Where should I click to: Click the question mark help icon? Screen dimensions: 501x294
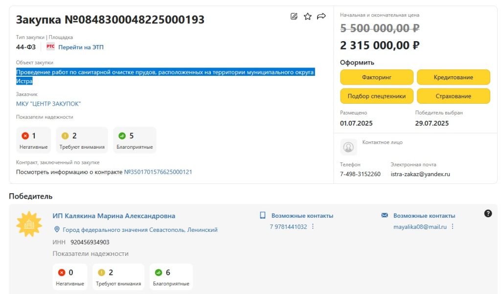point(487,213)
